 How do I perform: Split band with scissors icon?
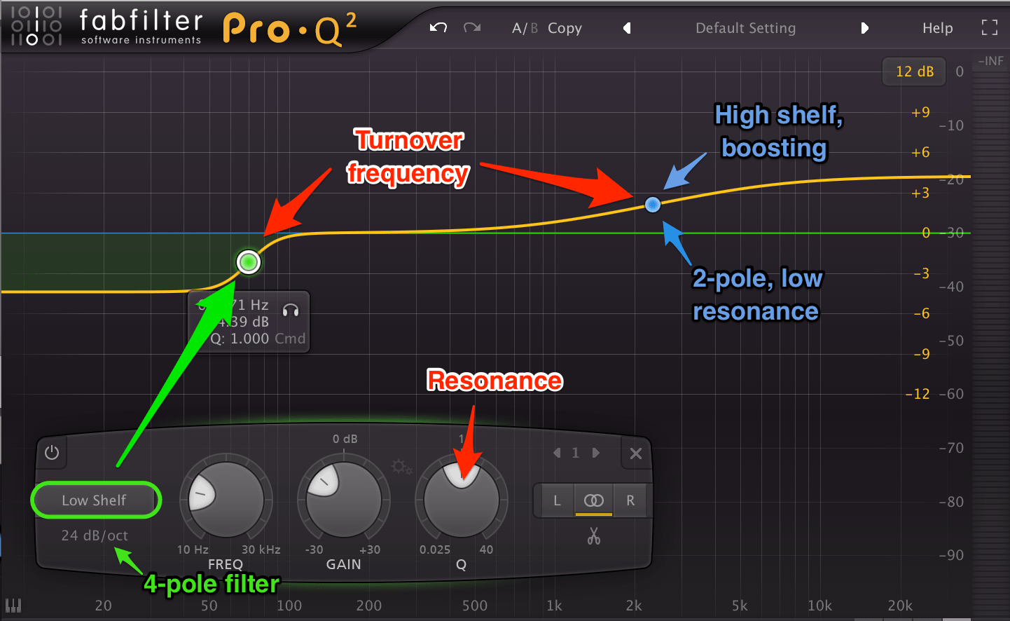point(594,536)
